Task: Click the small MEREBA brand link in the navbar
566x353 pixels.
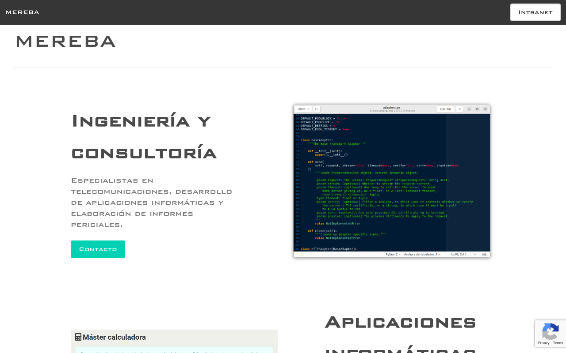Action: pos(23,12)
